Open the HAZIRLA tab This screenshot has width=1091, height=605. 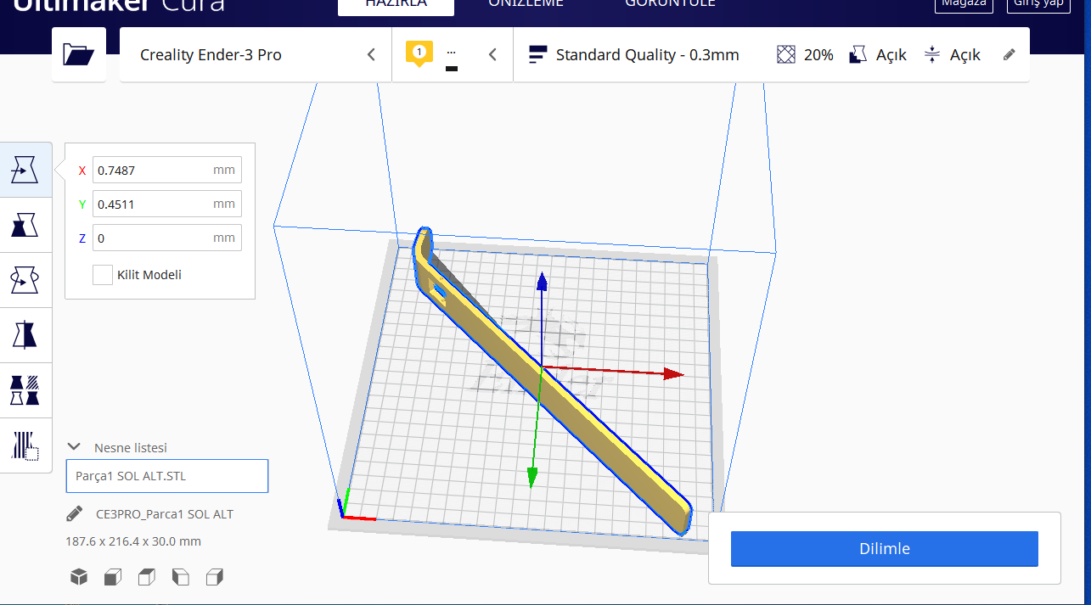[x=396, y=4]
